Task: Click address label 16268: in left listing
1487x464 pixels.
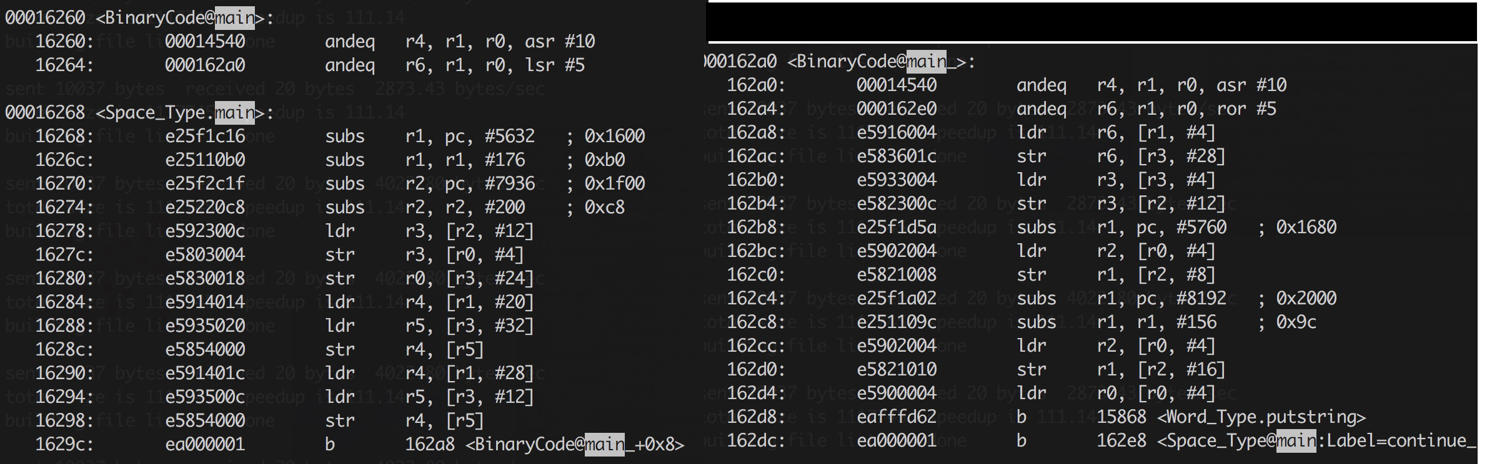Action: [x=64, y=136]
